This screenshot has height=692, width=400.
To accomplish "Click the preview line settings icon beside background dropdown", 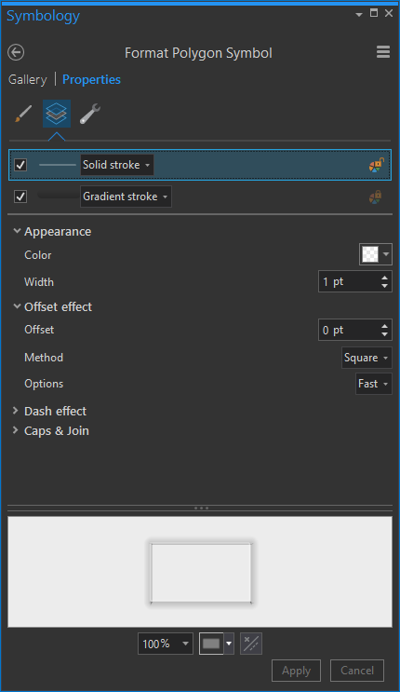I will click(251, 644).
